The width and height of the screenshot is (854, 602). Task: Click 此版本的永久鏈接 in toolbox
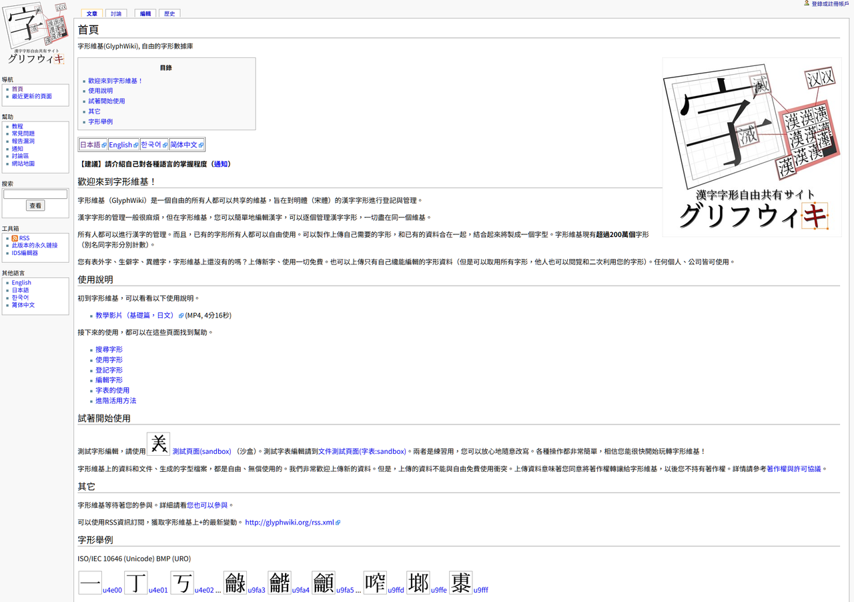[34, 246]
